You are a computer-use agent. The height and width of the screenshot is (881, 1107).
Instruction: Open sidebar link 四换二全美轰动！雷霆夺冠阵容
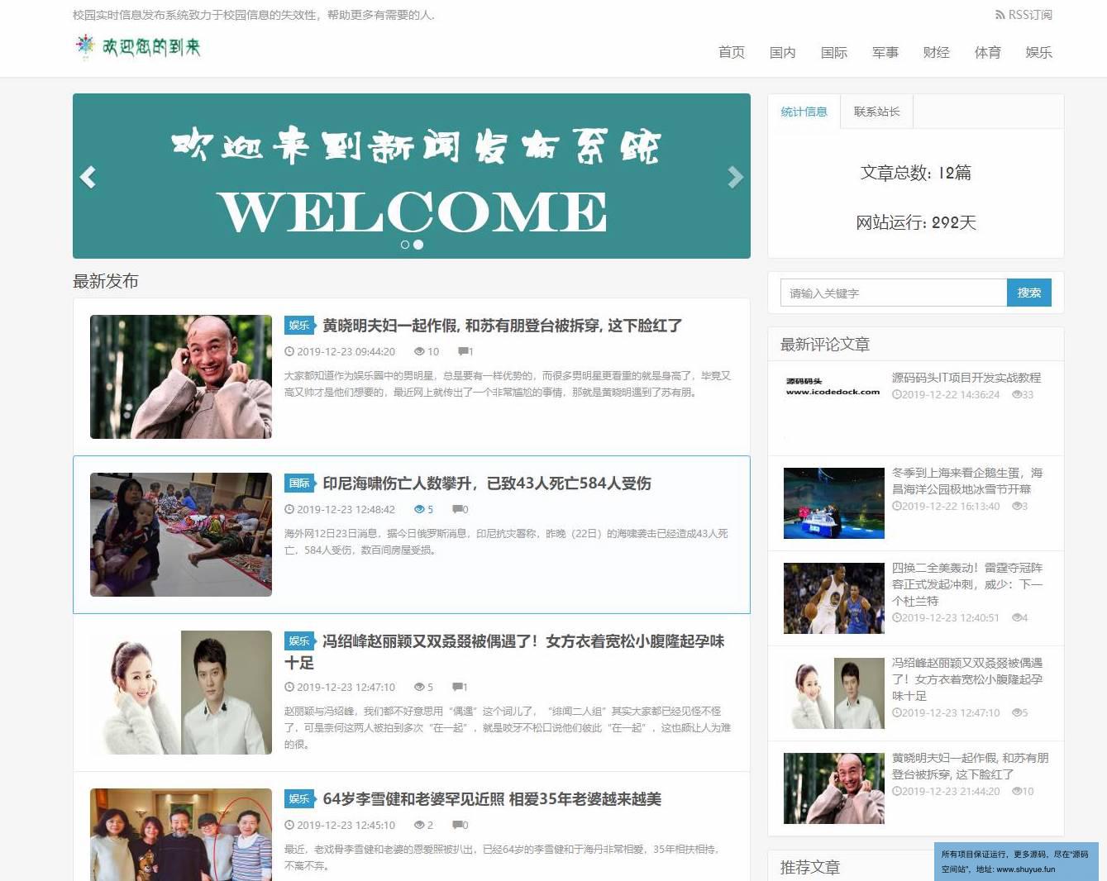tap(967, 584)
